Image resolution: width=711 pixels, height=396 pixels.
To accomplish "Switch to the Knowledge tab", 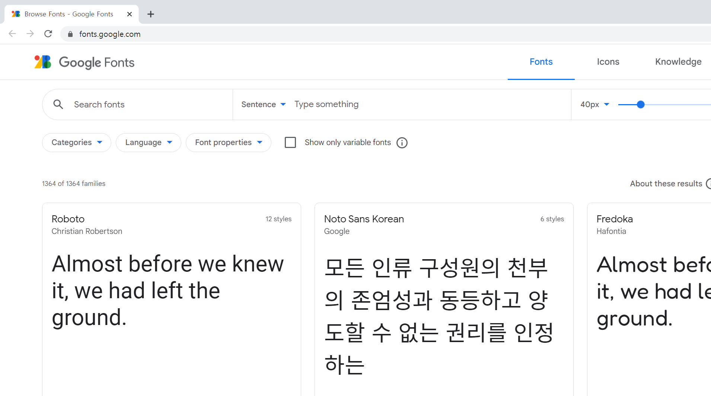I will point(678,62).
